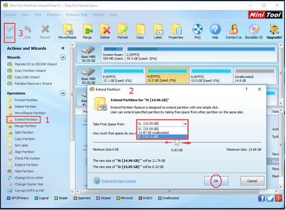Viewport: 286px width, 210px height.
Task: Click the help question mark in Extend Partition dialog
Action: 246,89
